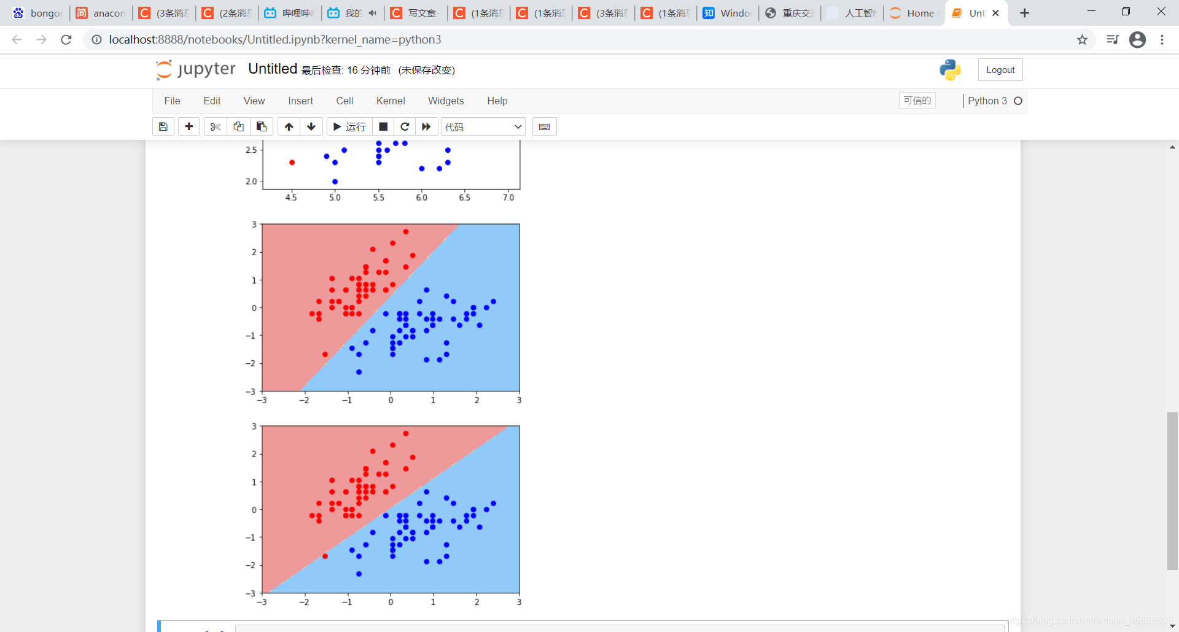Switch to the 哔哩哔哩 browser tab
This screenshot has height=632, width=1179.
point(290,13)
